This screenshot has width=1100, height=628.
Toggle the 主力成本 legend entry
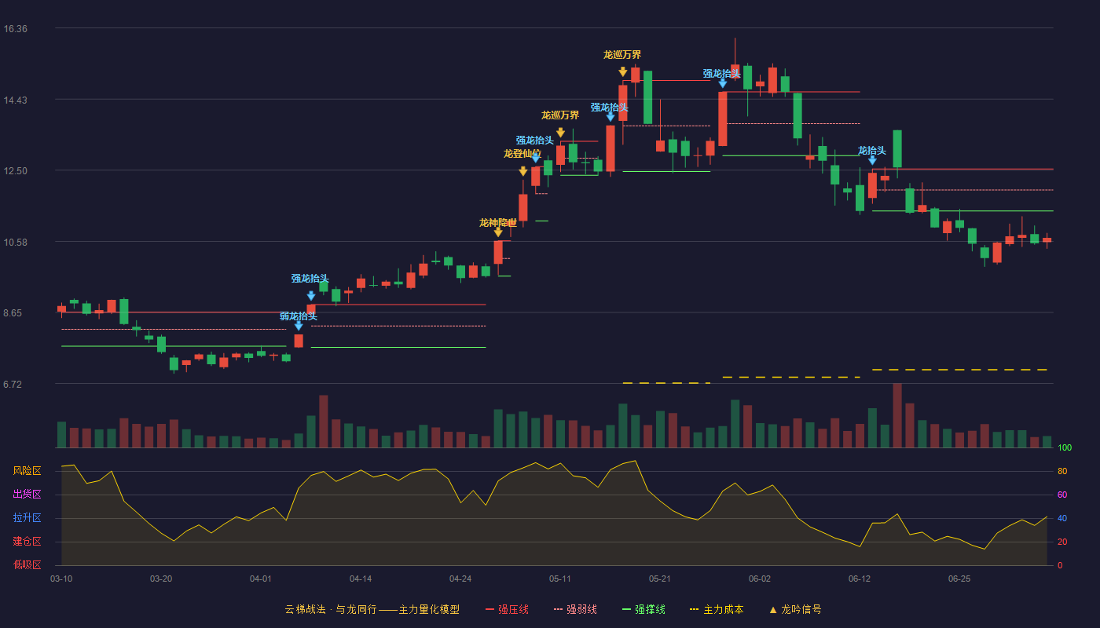coord(717,609)
